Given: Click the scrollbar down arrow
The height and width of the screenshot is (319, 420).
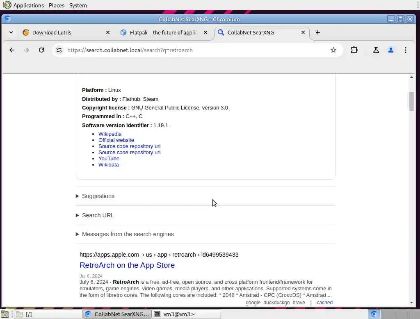Looking at the screenshot, I should [411, 303].
